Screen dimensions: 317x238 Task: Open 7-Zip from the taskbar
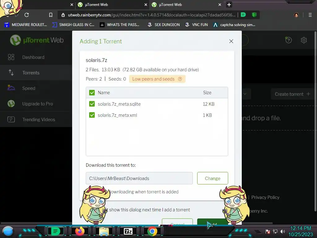point(128,231)
